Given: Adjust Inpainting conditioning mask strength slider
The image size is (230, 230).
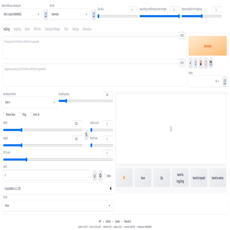Looking at the screenshot, I should click(160, 16).
